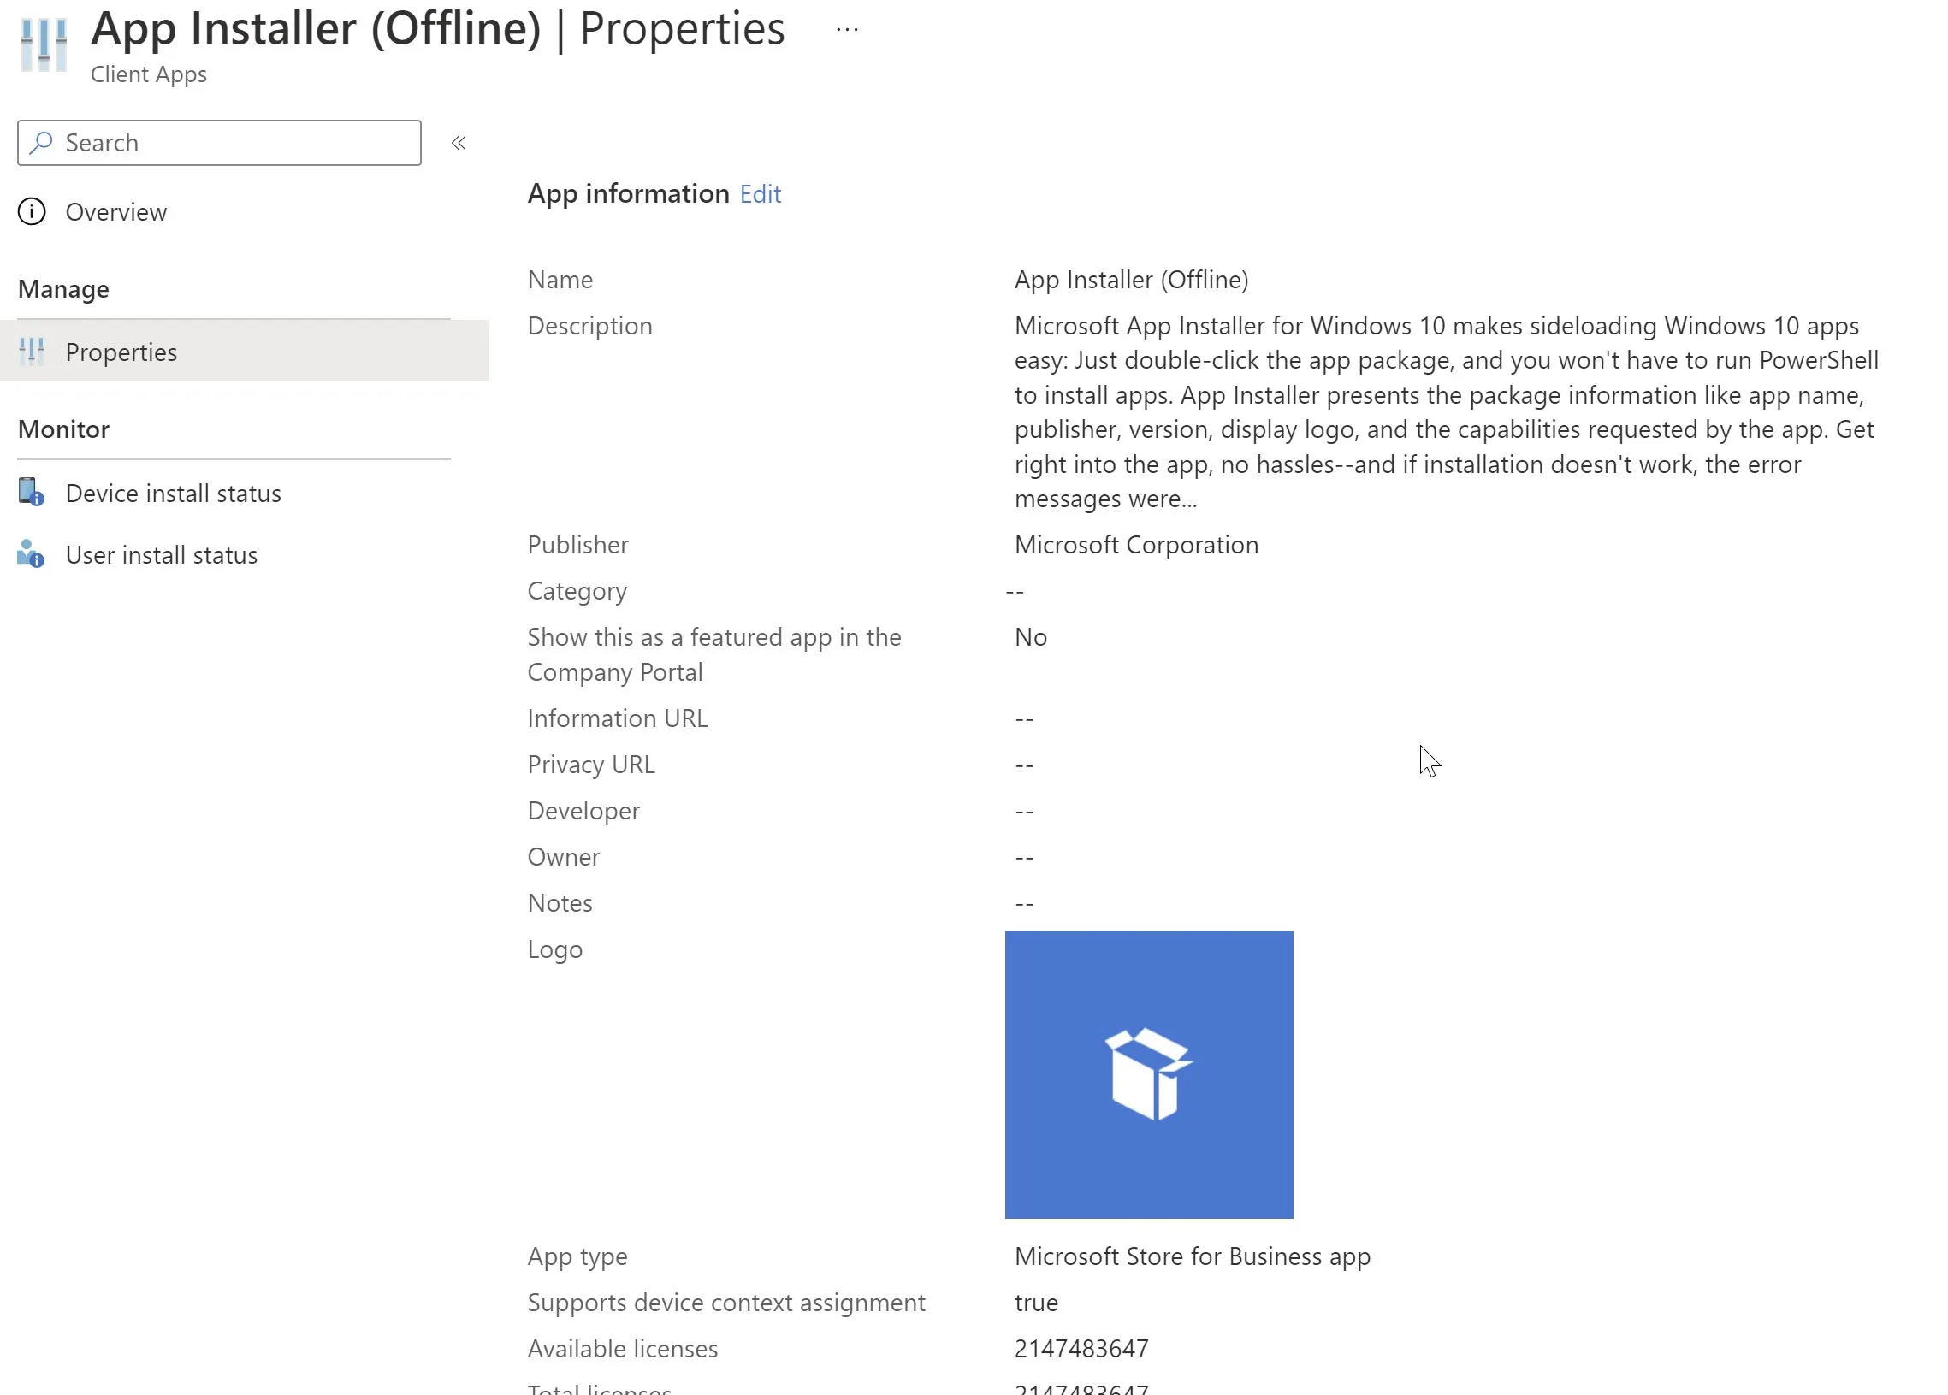
Task: Click the 'Publisher' field label
Action: (577, 544)
